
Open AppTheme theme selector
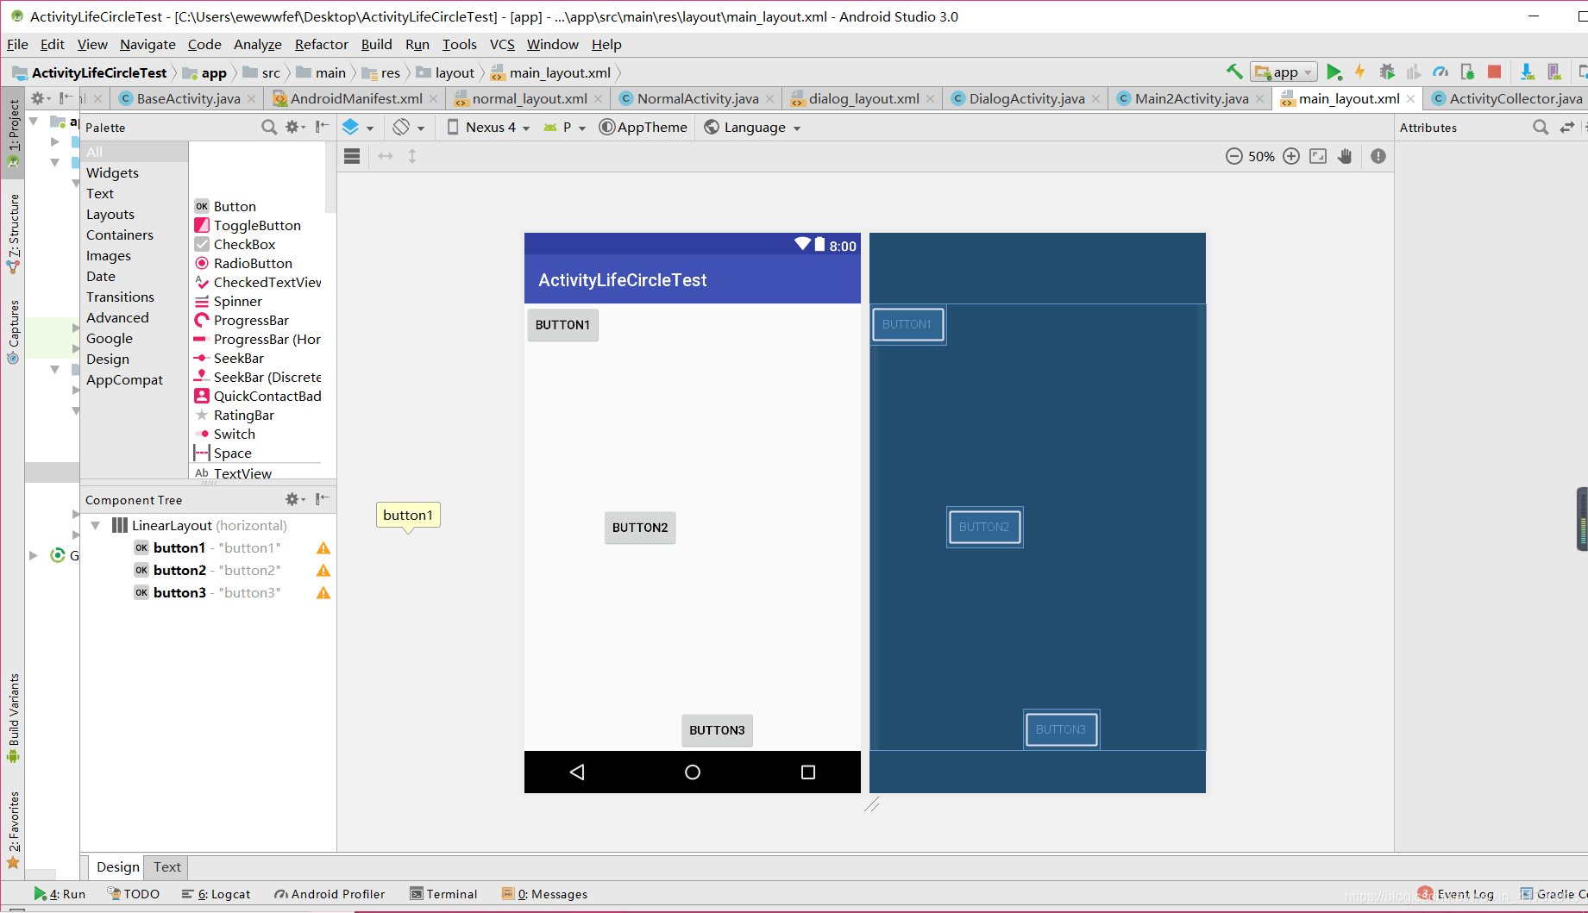(x=643, y=128)
